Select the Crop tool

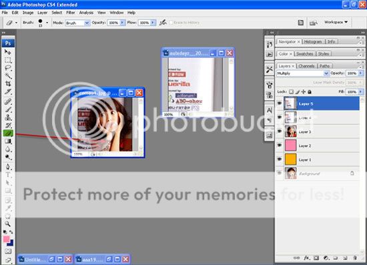(x=8, y=83)
